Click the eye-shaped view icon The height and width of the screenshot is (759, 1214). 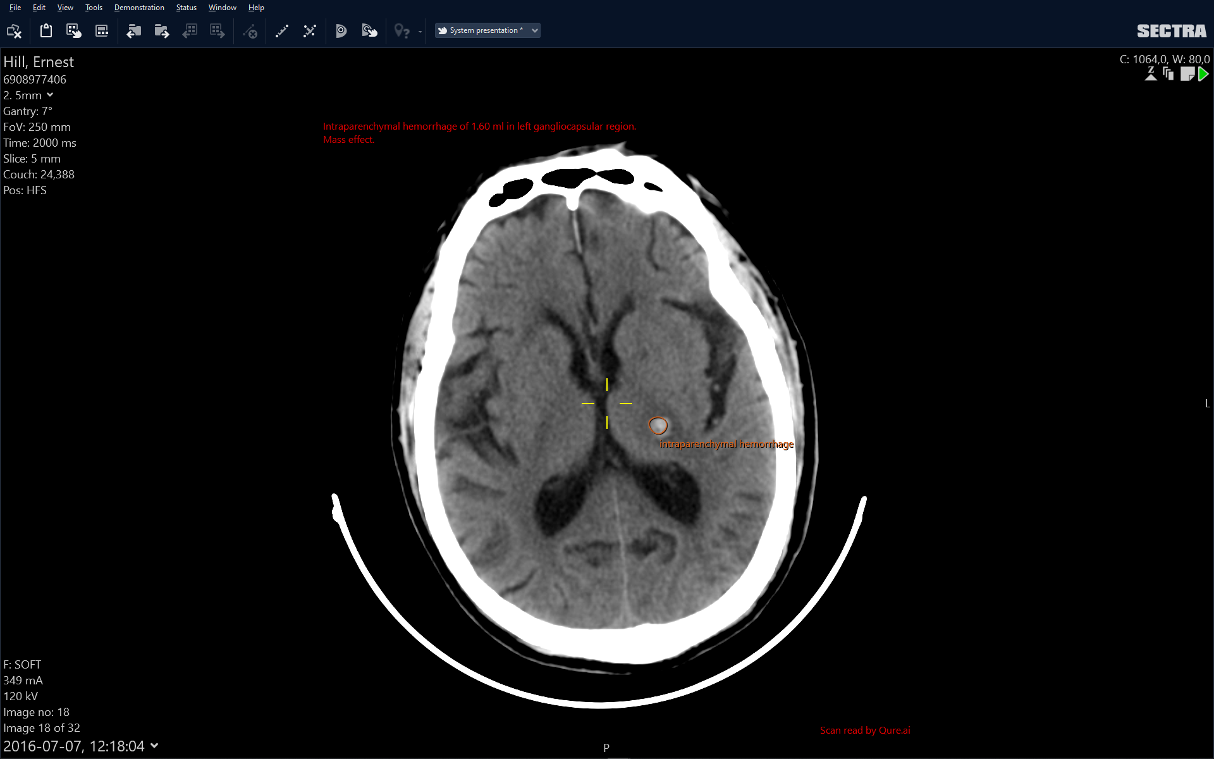[341, 31]
